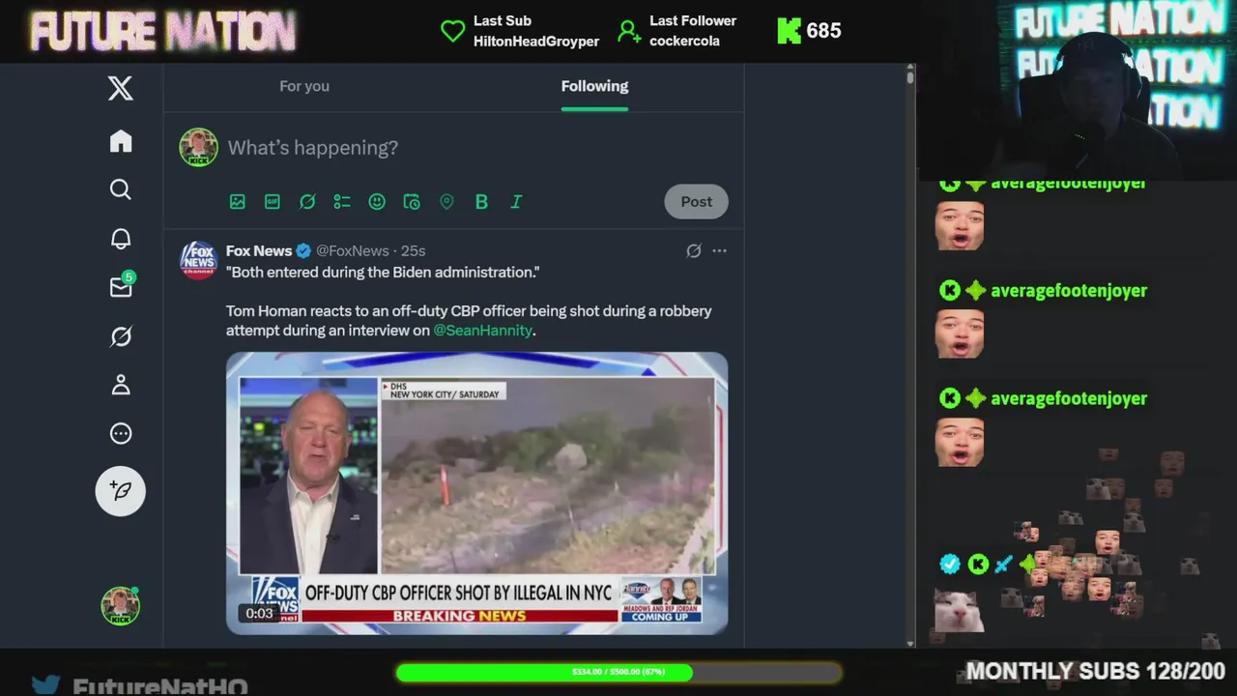
Task: Click Fox News channel avatar
Action: (x=198, y=260)
